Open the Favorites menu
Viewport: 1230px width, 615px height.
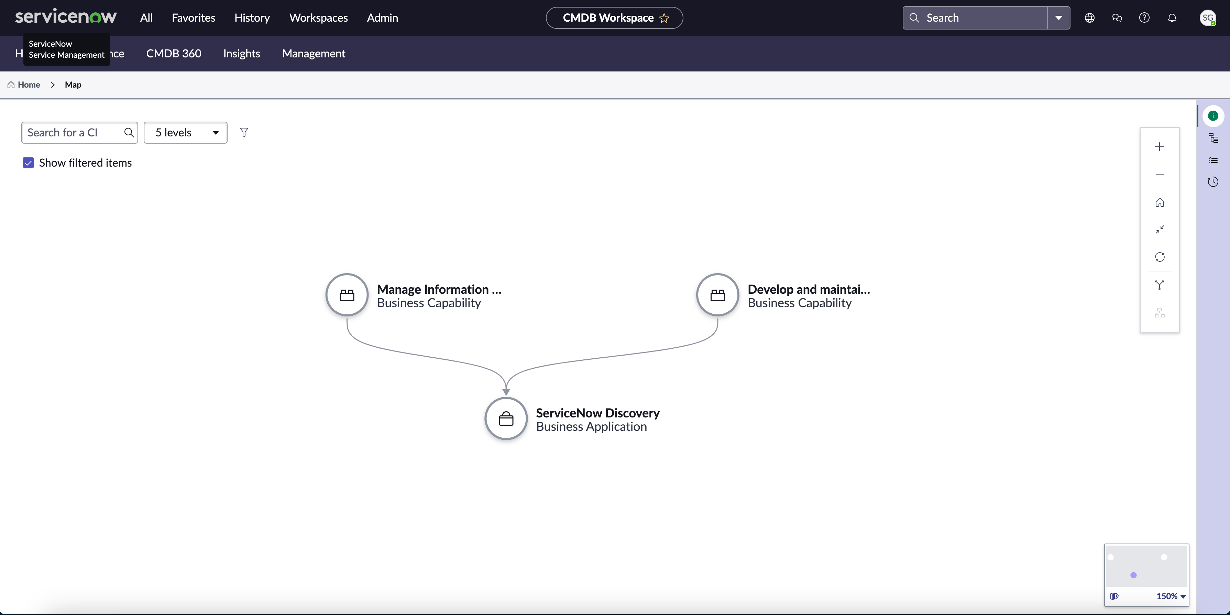coord(194,18)
